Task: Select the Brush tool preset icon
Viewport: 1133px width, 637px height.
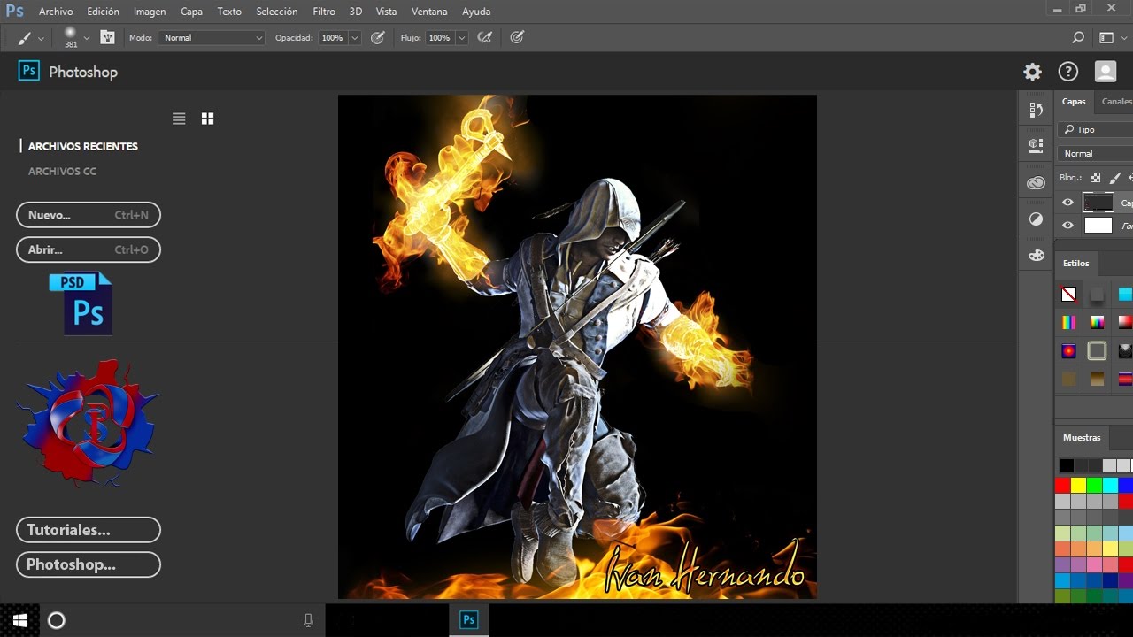Action: tap(24, 38)
